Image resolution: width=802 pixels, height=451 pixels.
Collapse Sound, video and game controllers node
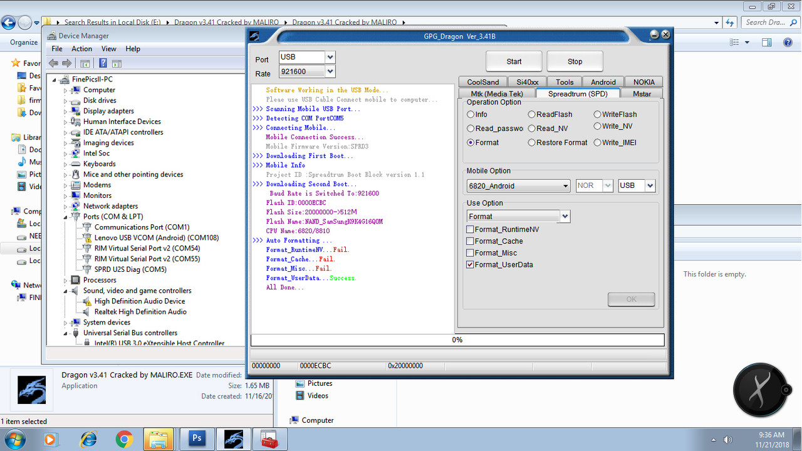point(65,291)
